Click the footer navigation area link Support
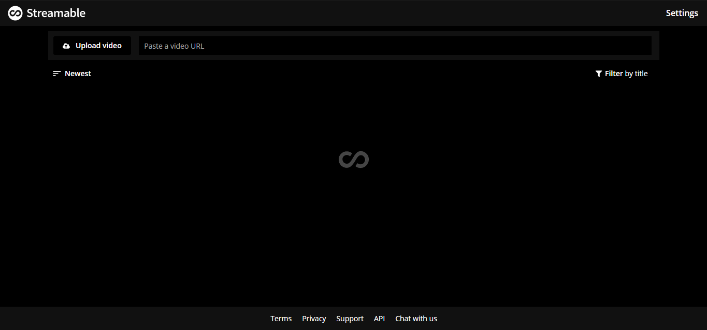 pyautogui.click(x=350, y=318)
